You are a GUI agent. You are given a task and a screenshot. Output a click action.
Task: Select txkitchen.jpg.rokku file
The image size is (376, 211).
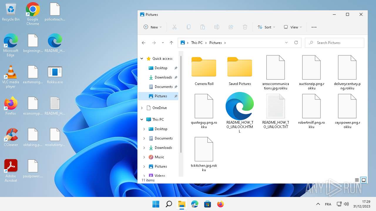[204, 154]
